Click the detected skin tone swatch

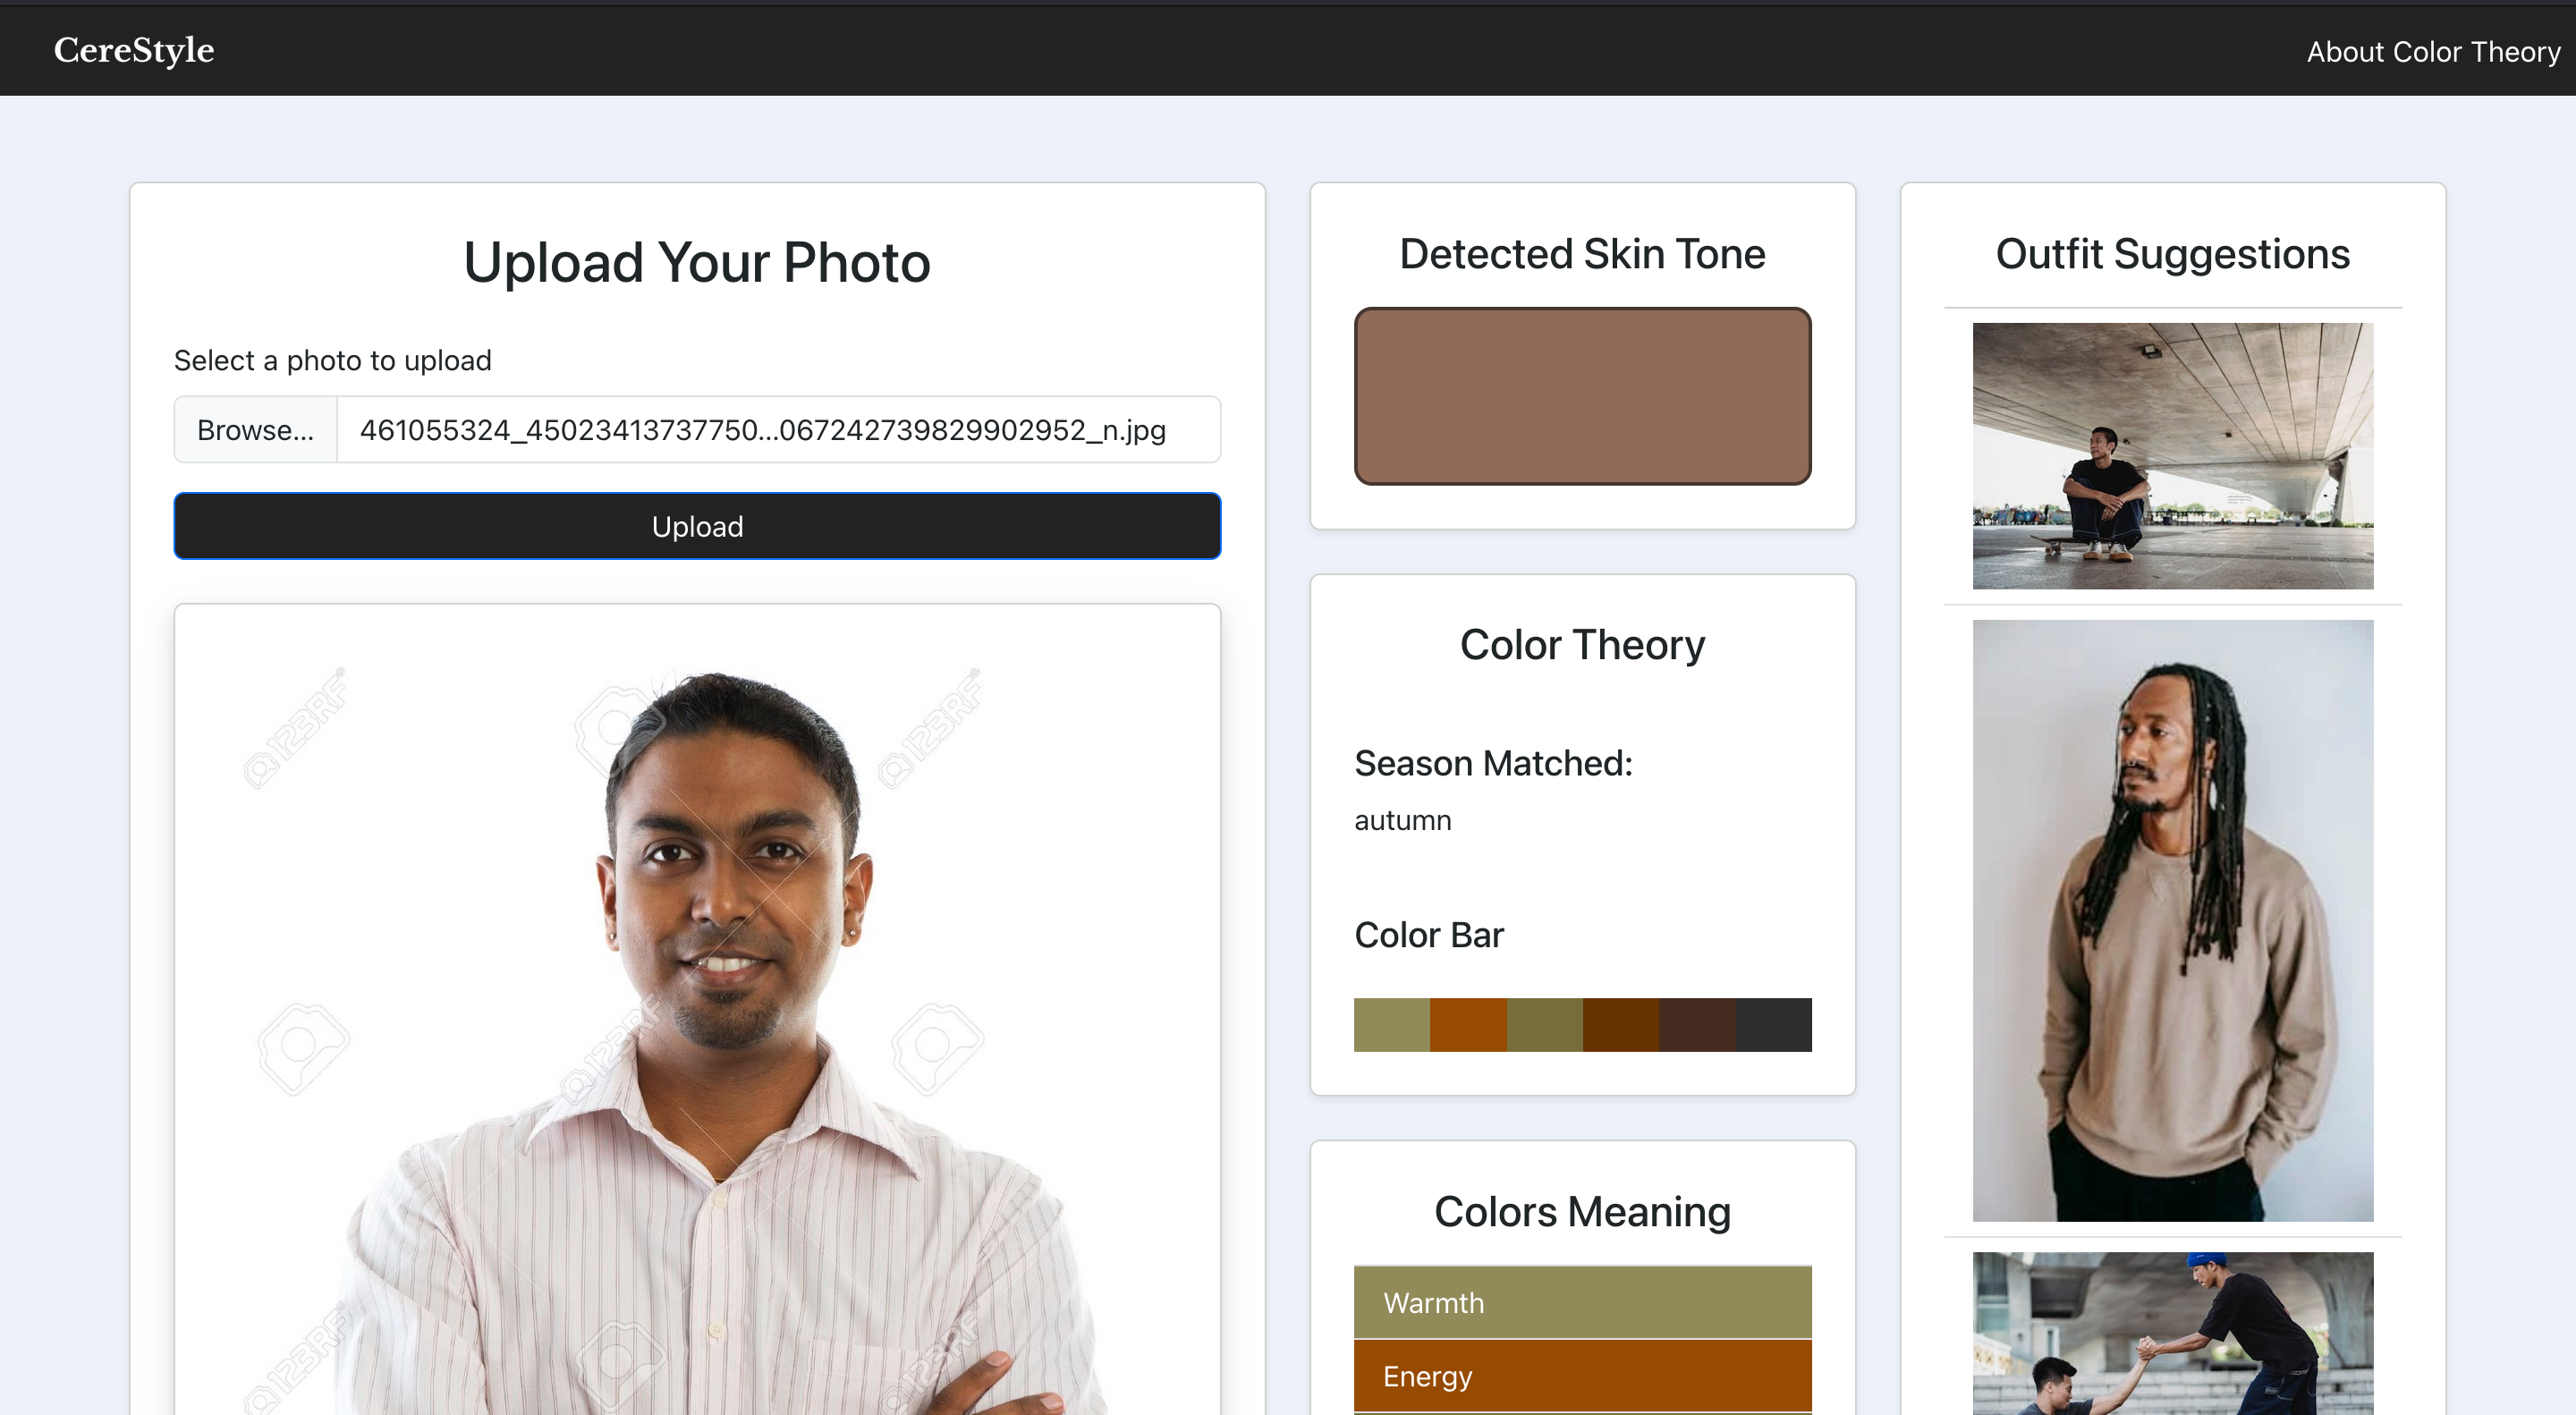[x=1582, y=396]
